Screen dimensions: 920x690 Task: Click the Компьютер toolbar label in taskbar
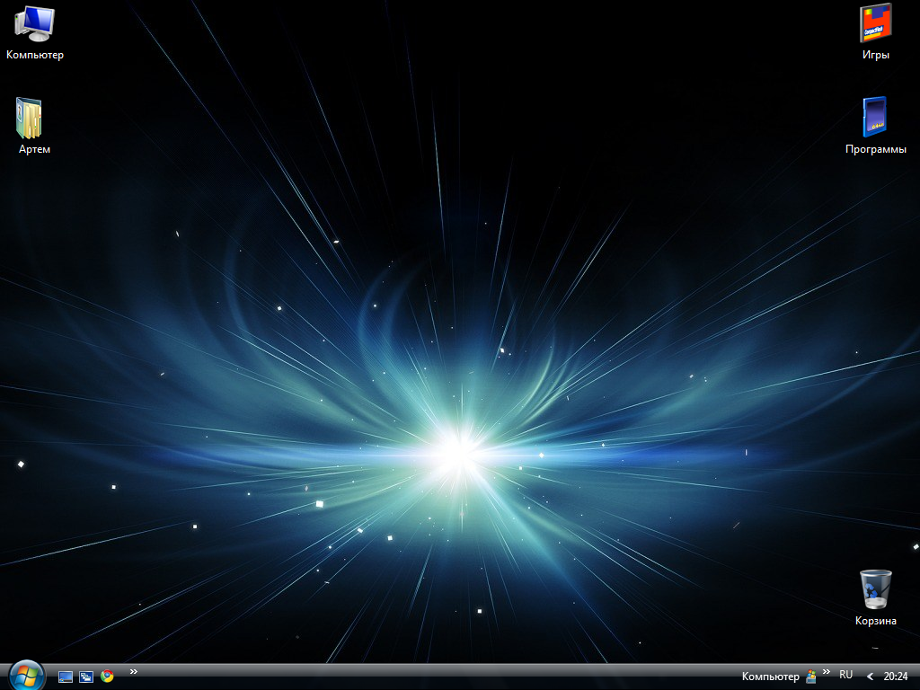click(770, 677)
